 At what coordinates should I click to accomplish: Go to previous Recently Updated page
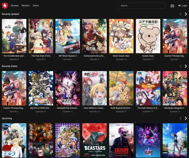(x=181, y=14)
